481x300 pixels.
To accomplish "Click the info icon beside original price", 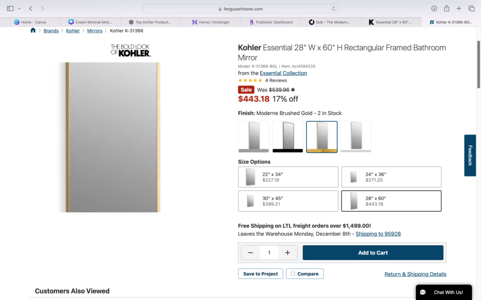I will pyautogui.click(x=293, y=90).
